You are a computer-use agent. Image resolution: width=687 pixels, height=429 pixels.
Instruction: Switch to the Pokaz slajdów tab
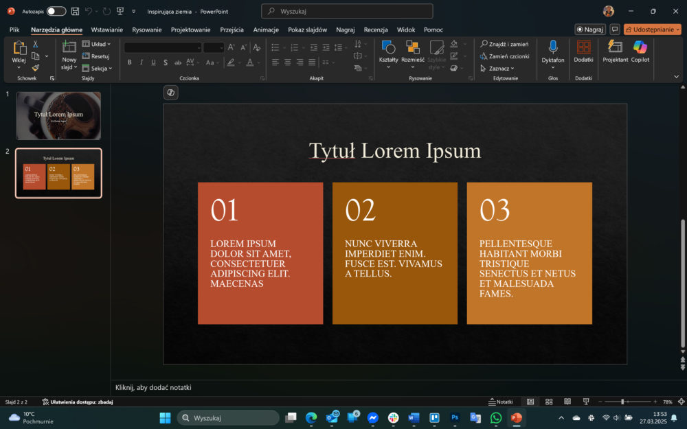coord(308,30)
